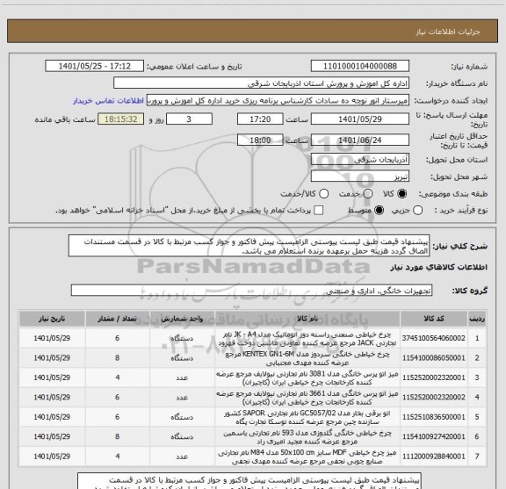Click the price validity time 18:00 field

(260, 140)
